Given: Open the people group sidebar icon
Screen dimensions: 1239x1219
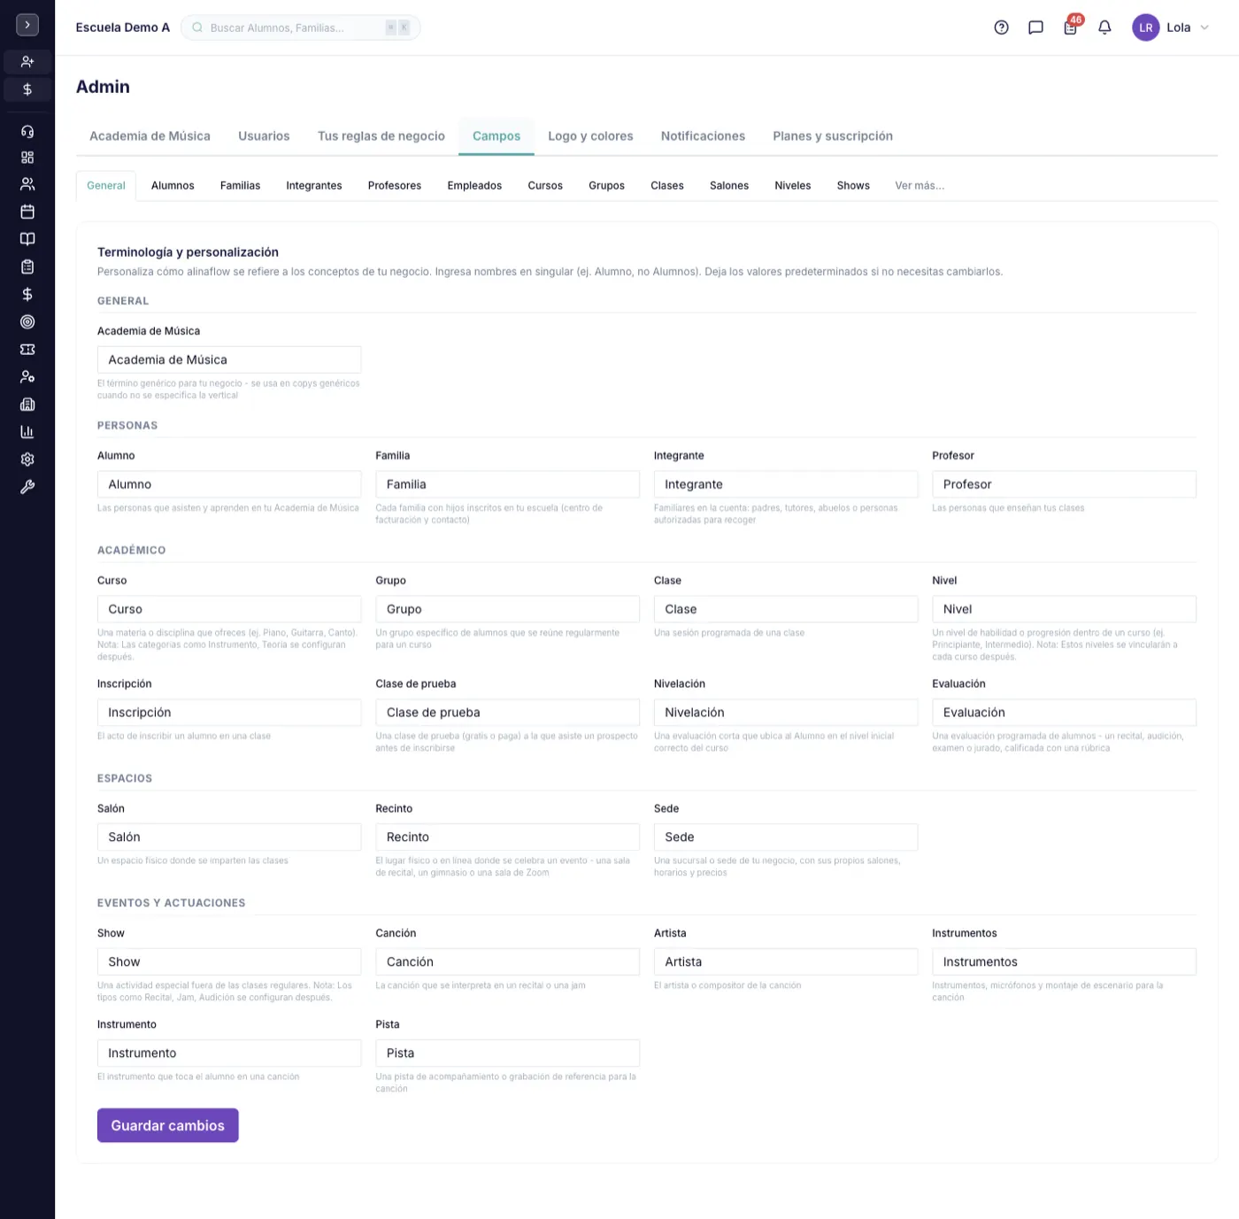Looking at the screenshot, I should click(27, 184).
